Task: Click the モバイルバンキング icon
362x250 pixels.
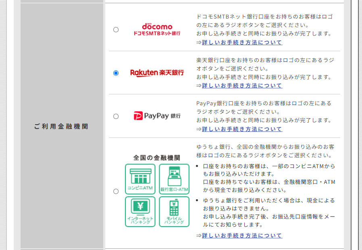Action: [x=174, y=212]
